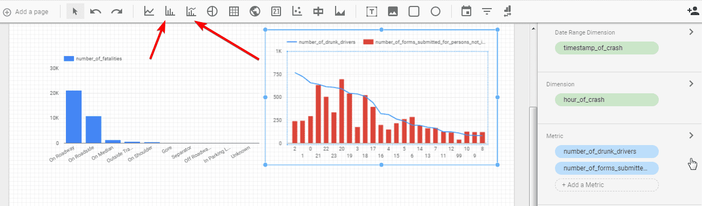Add a pie chart
This screenshot has width=702, height=206.
[x=212, y=11]
